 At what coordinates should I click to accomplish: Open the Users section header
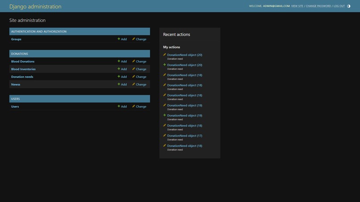click(15, 99)
